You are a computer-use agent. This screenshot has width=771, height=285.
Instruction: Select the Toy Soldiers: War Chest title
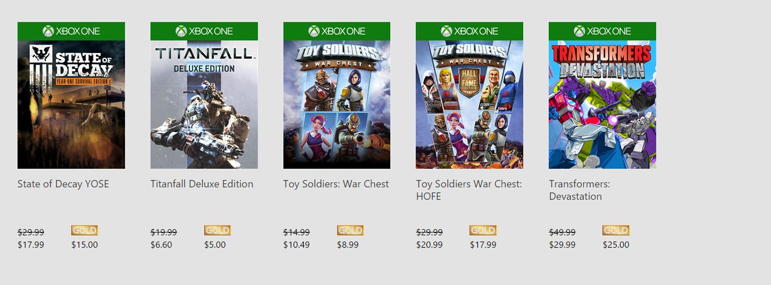coord(336,184)
